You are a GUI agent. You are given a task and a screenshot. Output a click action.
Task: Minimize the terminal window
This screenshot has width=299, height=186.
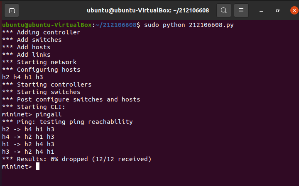[261, 11]
